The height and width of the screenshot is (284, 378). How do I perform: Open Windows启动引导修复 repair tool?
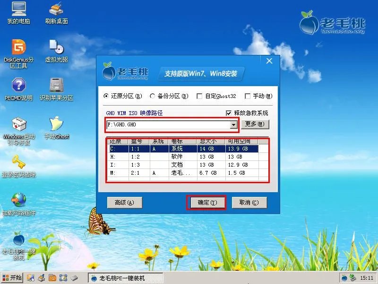coord(18,125)
